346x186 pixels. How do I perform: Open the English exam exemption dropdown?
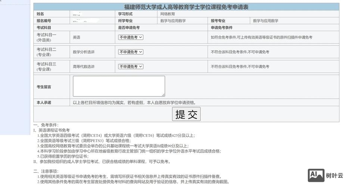131,37
